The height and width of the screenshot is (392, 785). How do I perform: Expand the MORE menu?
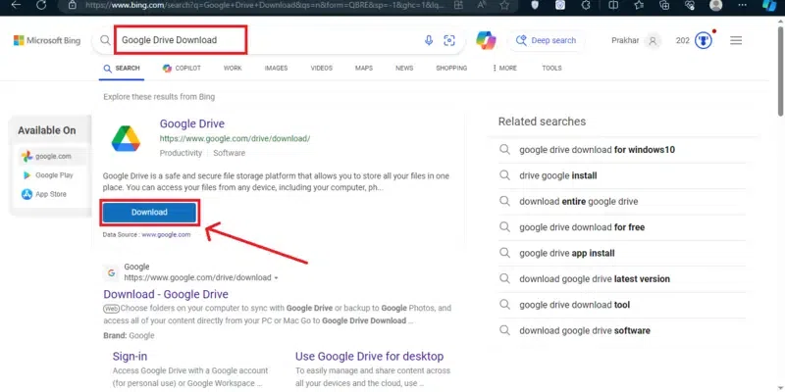504,69
